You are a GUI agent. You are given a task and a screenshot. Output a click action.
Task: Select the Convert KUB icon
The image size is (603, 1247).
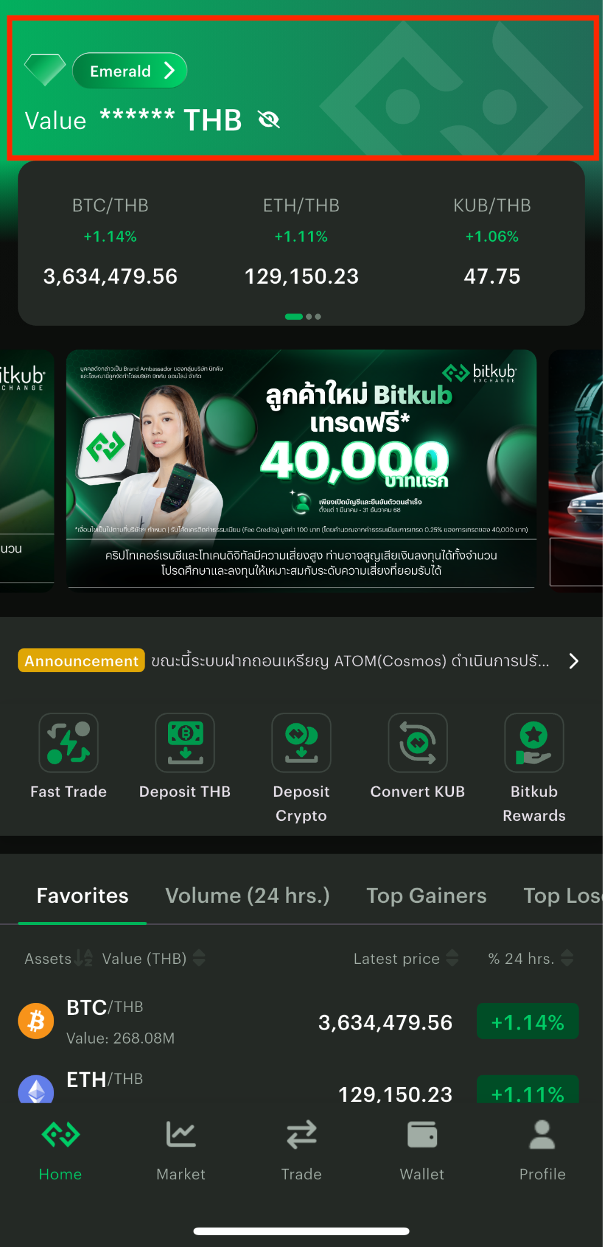coord(418,742)
